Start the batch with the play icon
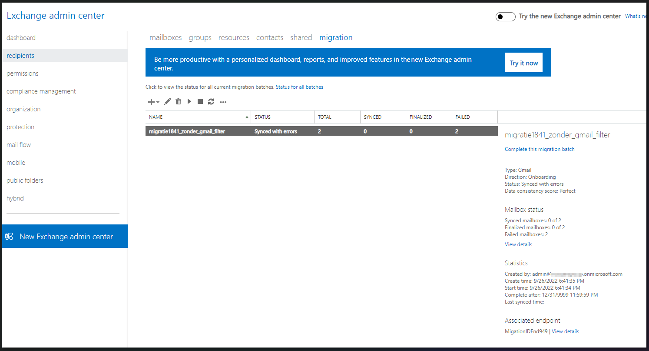Viewport: 649px width, 351px height. (189, 101)
